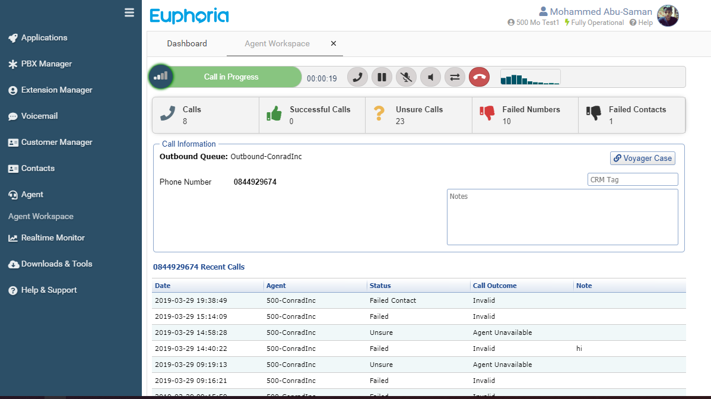Image resolution: width=711 pixels, height=399 pixels.
Task: Open Realtime Monitor from the sidebar
Action: pyautogui.click(x=53, y=237)
